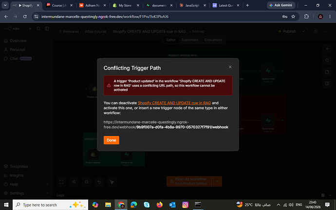Click the canvas zoom in icon
Viewport: 336px width, 210px height.
click(74, 182)
